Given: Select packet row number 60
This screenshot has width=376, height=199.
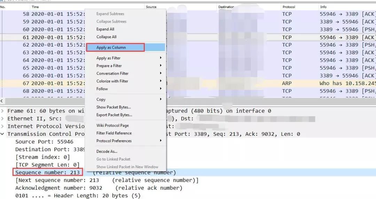Looking at the screenshot, I should click(x=188, y=30).
